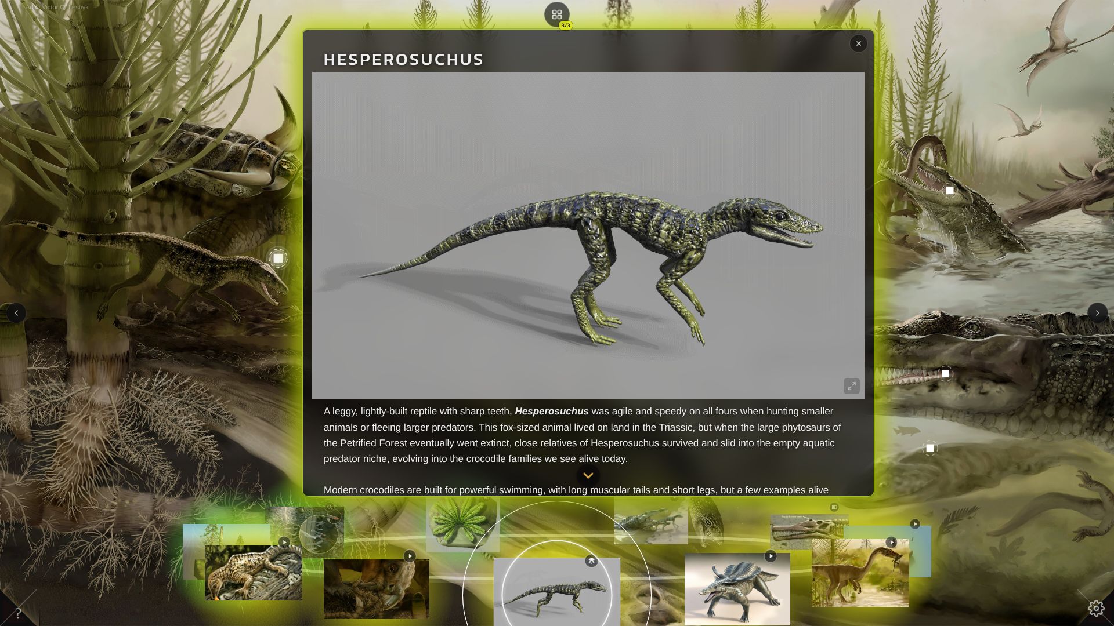Select the hotspot on the leaping phytosaur

949,191
